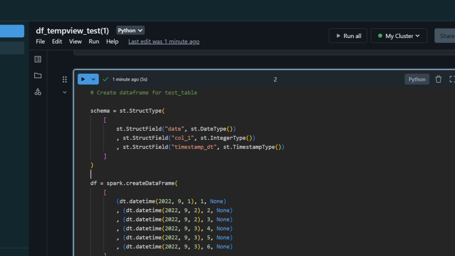This screenshot has width=455, height=256.
Task: Delete the cell using the trash icon
Action: coord(438,79)
